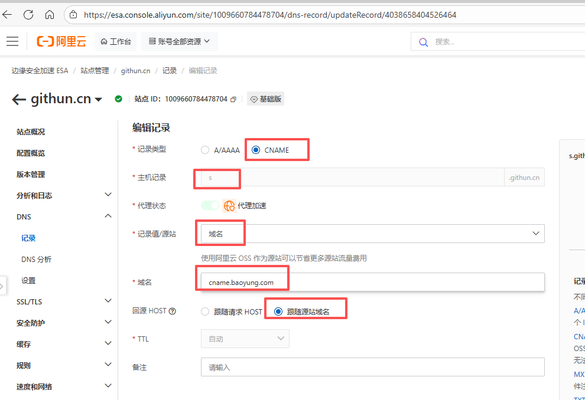Click the 域名 input field
This screenshot has height=400, width=585.
pos(372,282)
